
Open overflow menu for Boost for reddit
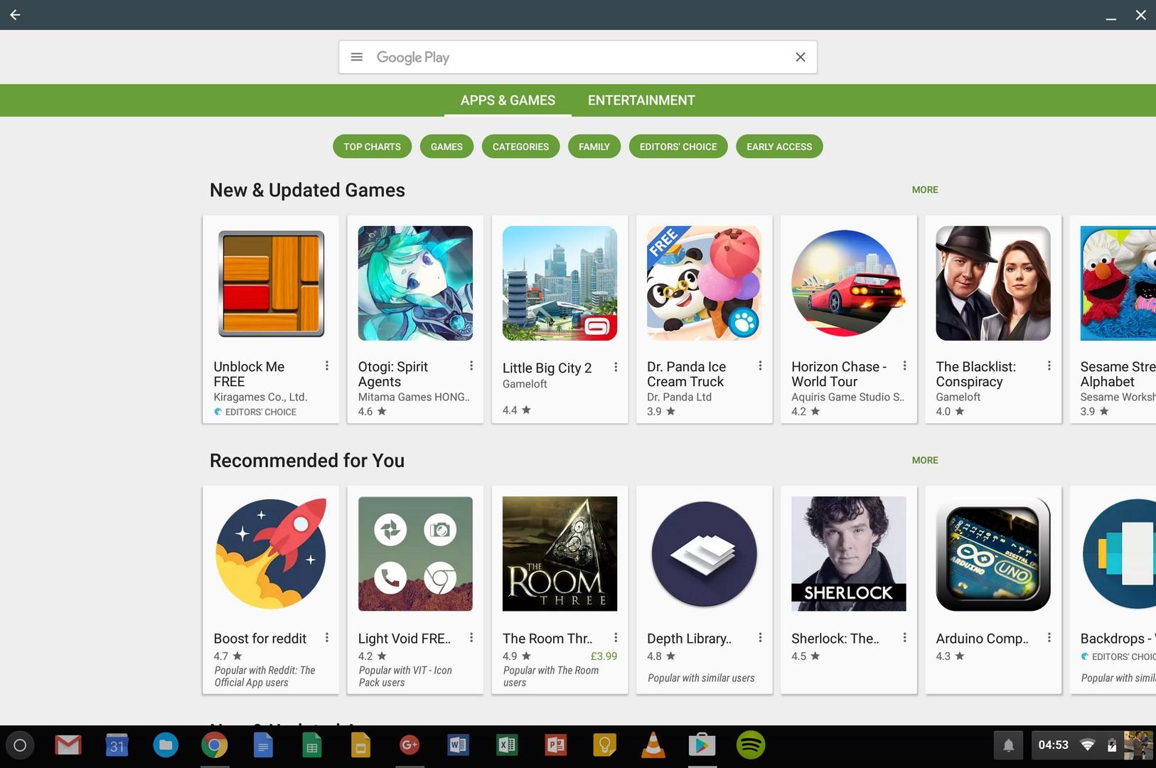(x=327, y=638)
